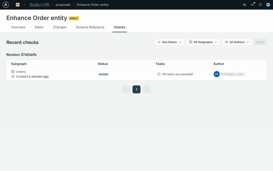Click the Author column header
This screenshot has height=171, width=273.
tap(219, 64)
